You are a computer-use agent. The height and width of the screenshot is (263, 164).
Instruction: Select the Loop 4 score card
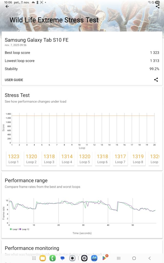[x=67, y=158]
